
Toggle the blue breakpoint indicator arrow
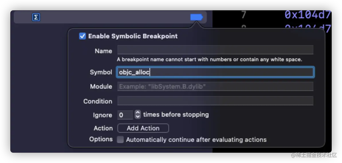[196, 17]
